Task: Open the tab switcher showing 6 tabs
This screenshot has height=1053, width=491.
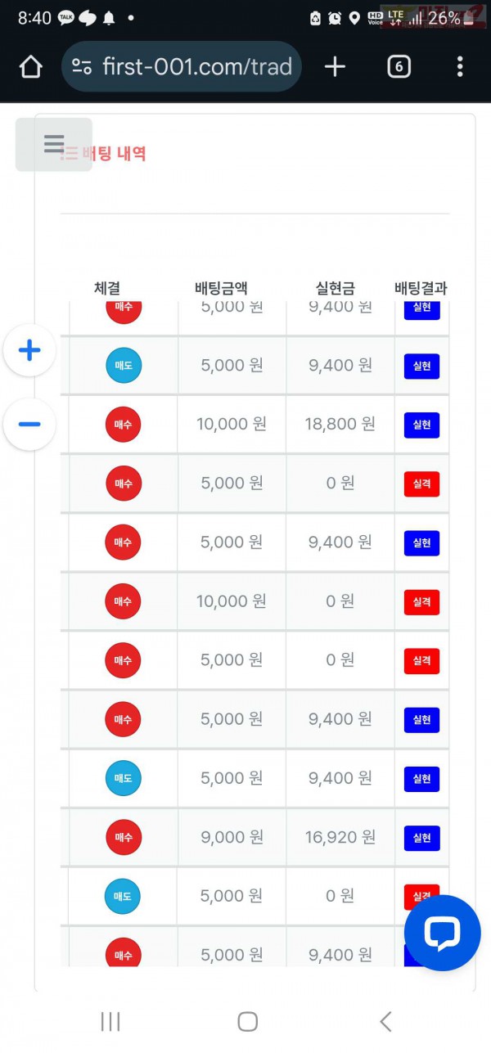Action: tap(399, 66)
